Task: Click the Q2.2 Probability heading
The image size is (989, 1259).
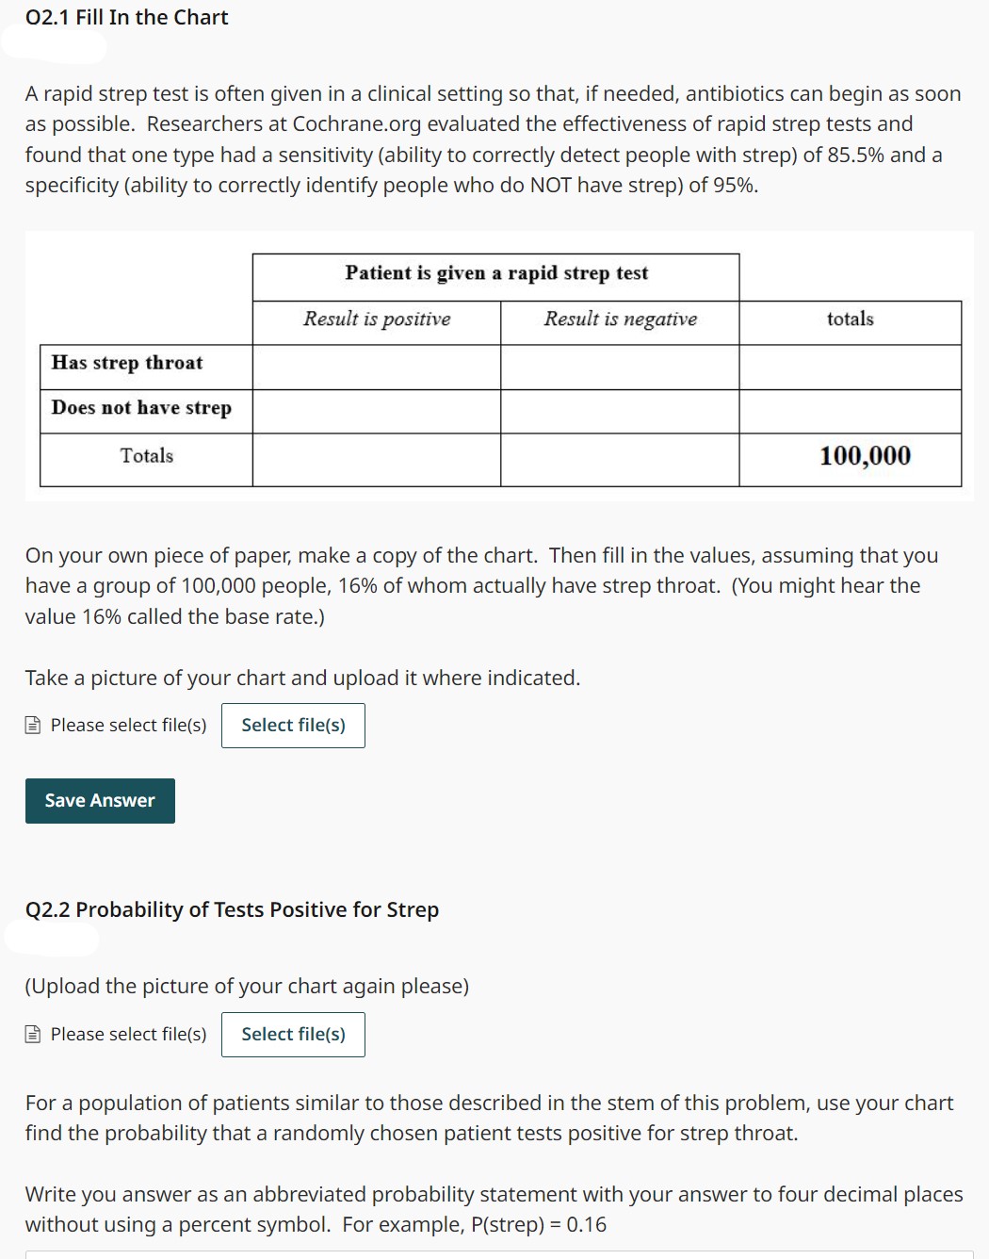Action: 232,909
